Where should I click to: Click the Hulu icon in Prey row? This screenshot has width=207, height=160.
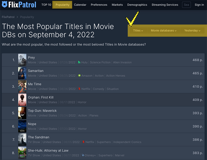(x=79, y=62)
